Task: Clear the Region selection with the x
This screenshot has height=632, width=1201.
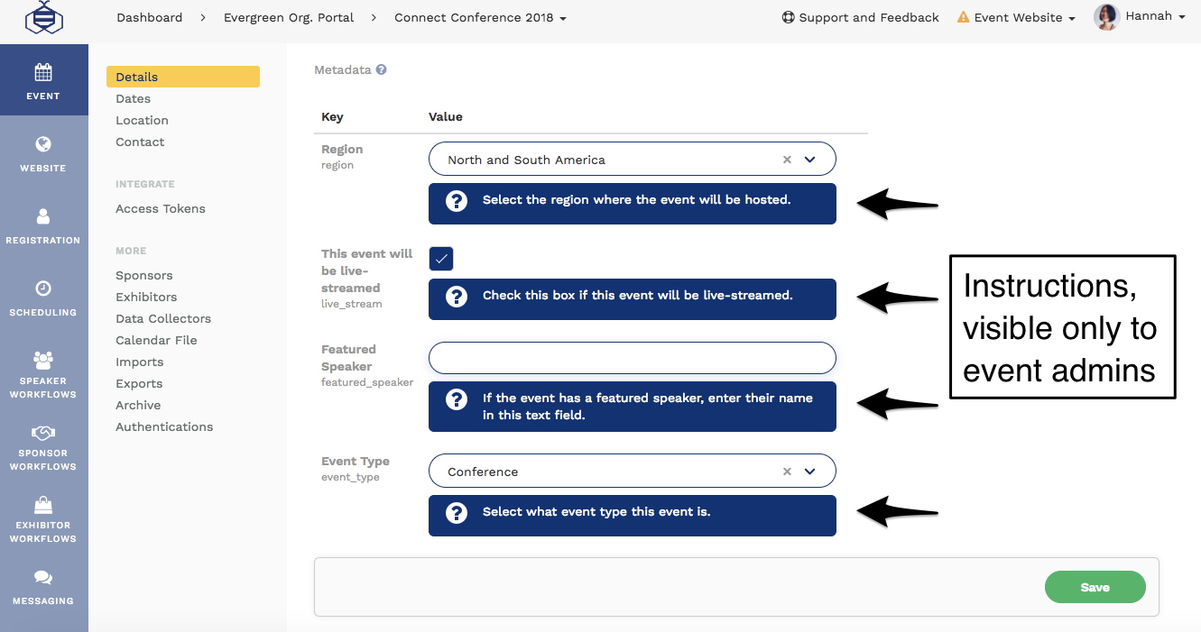Action: 787,160
